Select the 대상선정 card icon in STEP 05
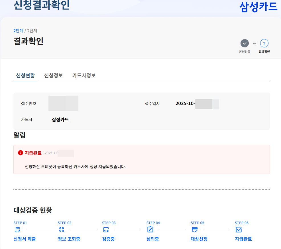 195,229
